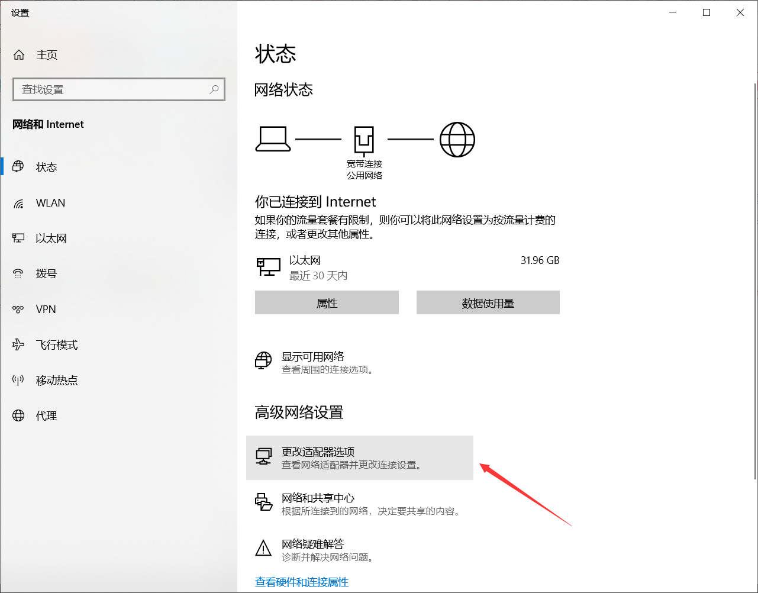This screenshot has width=758, height=593.
Task: Click the 状态 globe icon in sidebar
Action: 19,167
